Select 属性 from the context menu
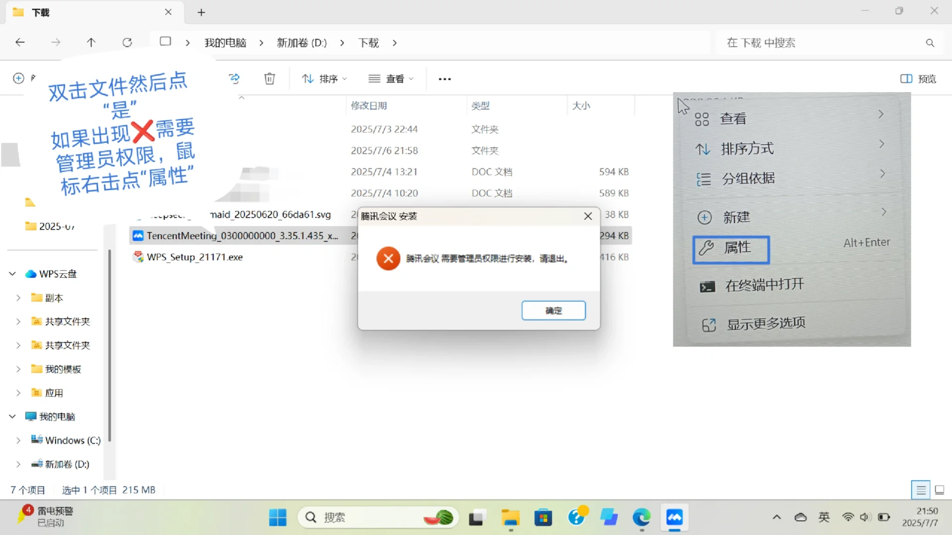This screenshot has height=535, width=952. point(730,249)
